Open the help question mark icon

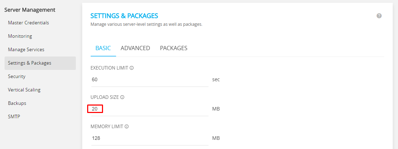pos(379,16)
